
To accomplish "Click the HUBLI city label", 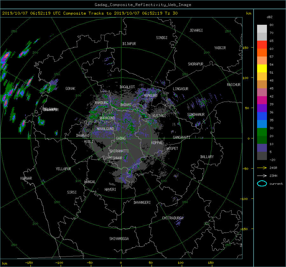I will [89, 142].
